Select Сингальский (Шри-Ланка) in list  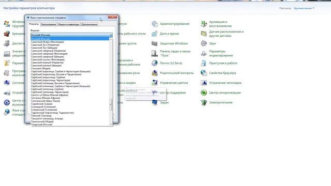70,101
